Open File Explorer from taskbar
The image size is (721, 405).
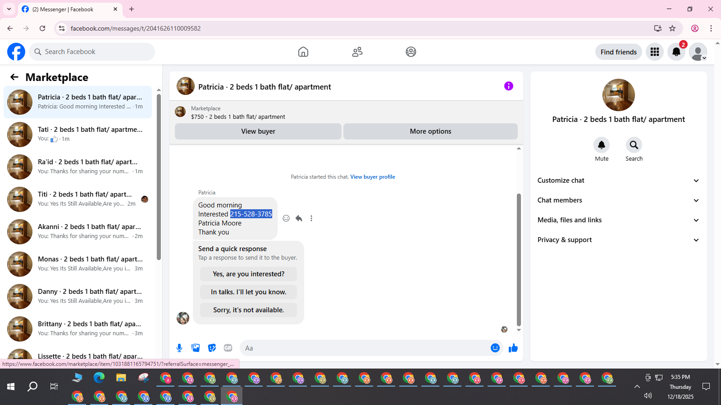point(121,378)
